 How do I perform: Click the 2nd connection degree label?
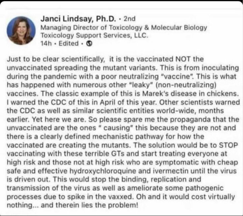(x=130, y=19)
